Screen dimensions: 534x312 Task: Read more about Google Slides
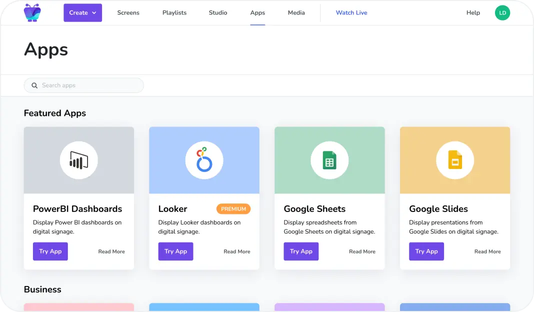(487, 251)
